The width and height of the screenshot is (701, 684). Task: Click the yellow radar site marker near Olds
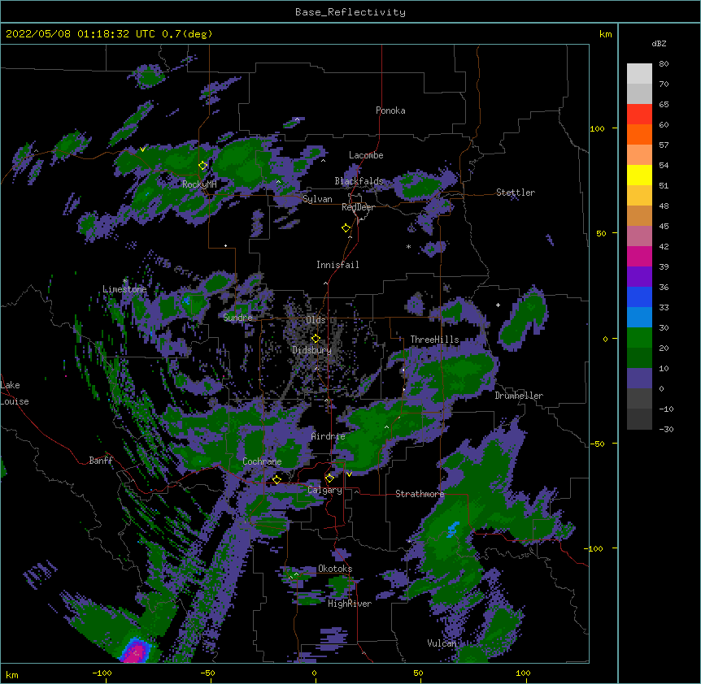coord(316,339)
